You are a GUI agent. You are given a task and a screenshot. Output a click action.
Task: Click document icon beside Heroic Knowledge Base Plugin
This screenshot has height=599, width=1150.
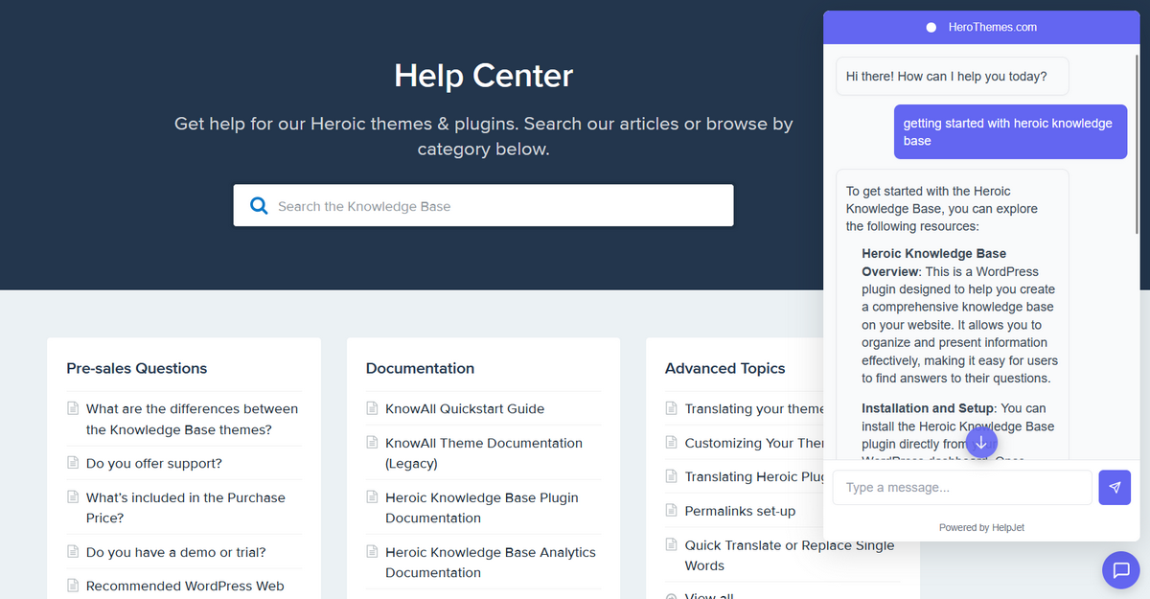(372, 497)
